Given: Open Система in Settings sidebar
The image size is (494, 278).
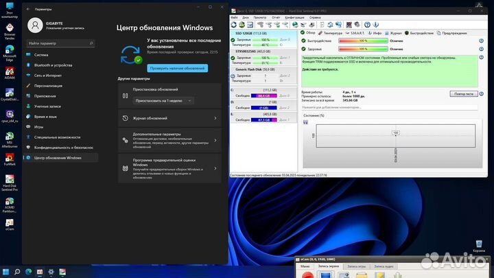Looking at the screenshot, I should (61, 55).
